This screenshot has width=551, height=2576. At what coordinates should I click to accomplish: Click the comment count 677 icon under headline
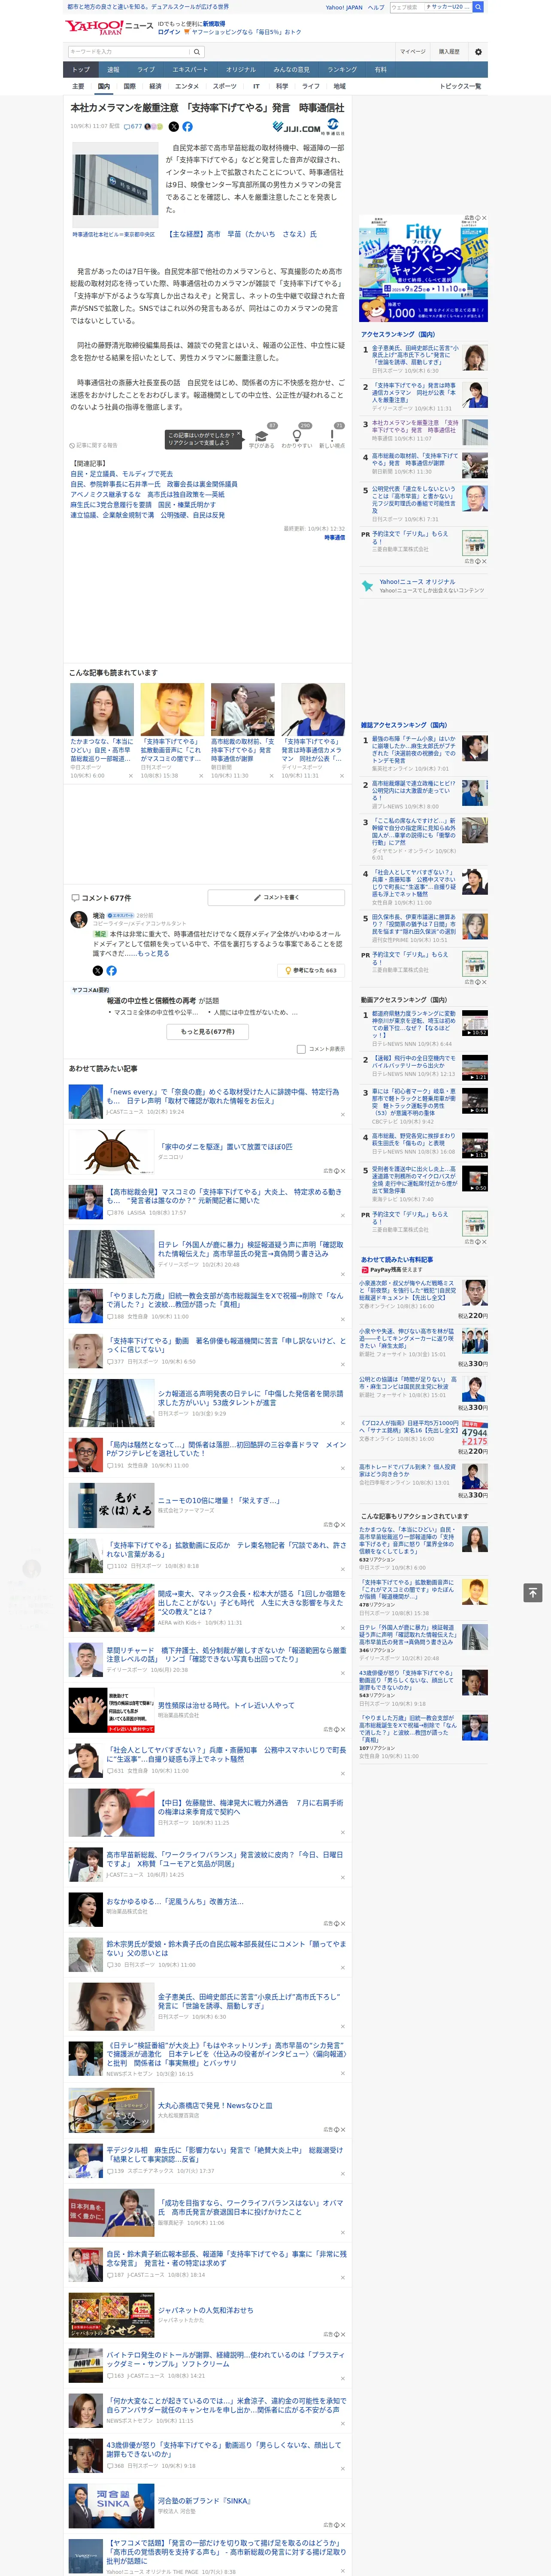click(x=132, y=127)
